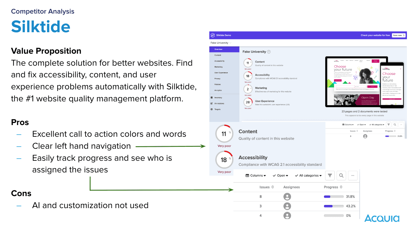Sort by Progress using enlarged table's arrow icon
This screenshot has width=412, height=228.
341,187
